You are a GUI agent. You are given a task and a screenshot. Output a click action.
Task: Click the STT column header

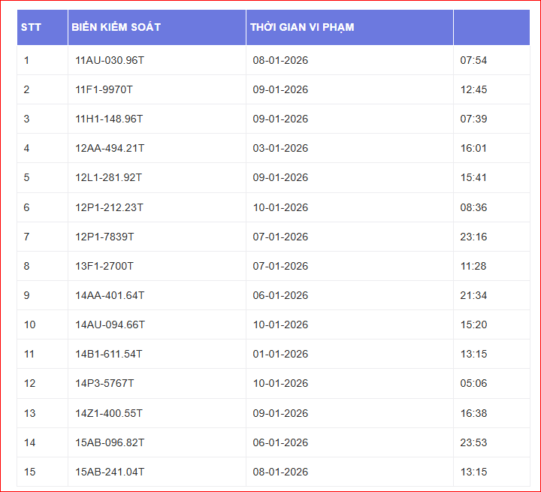(x=31, y=27)
